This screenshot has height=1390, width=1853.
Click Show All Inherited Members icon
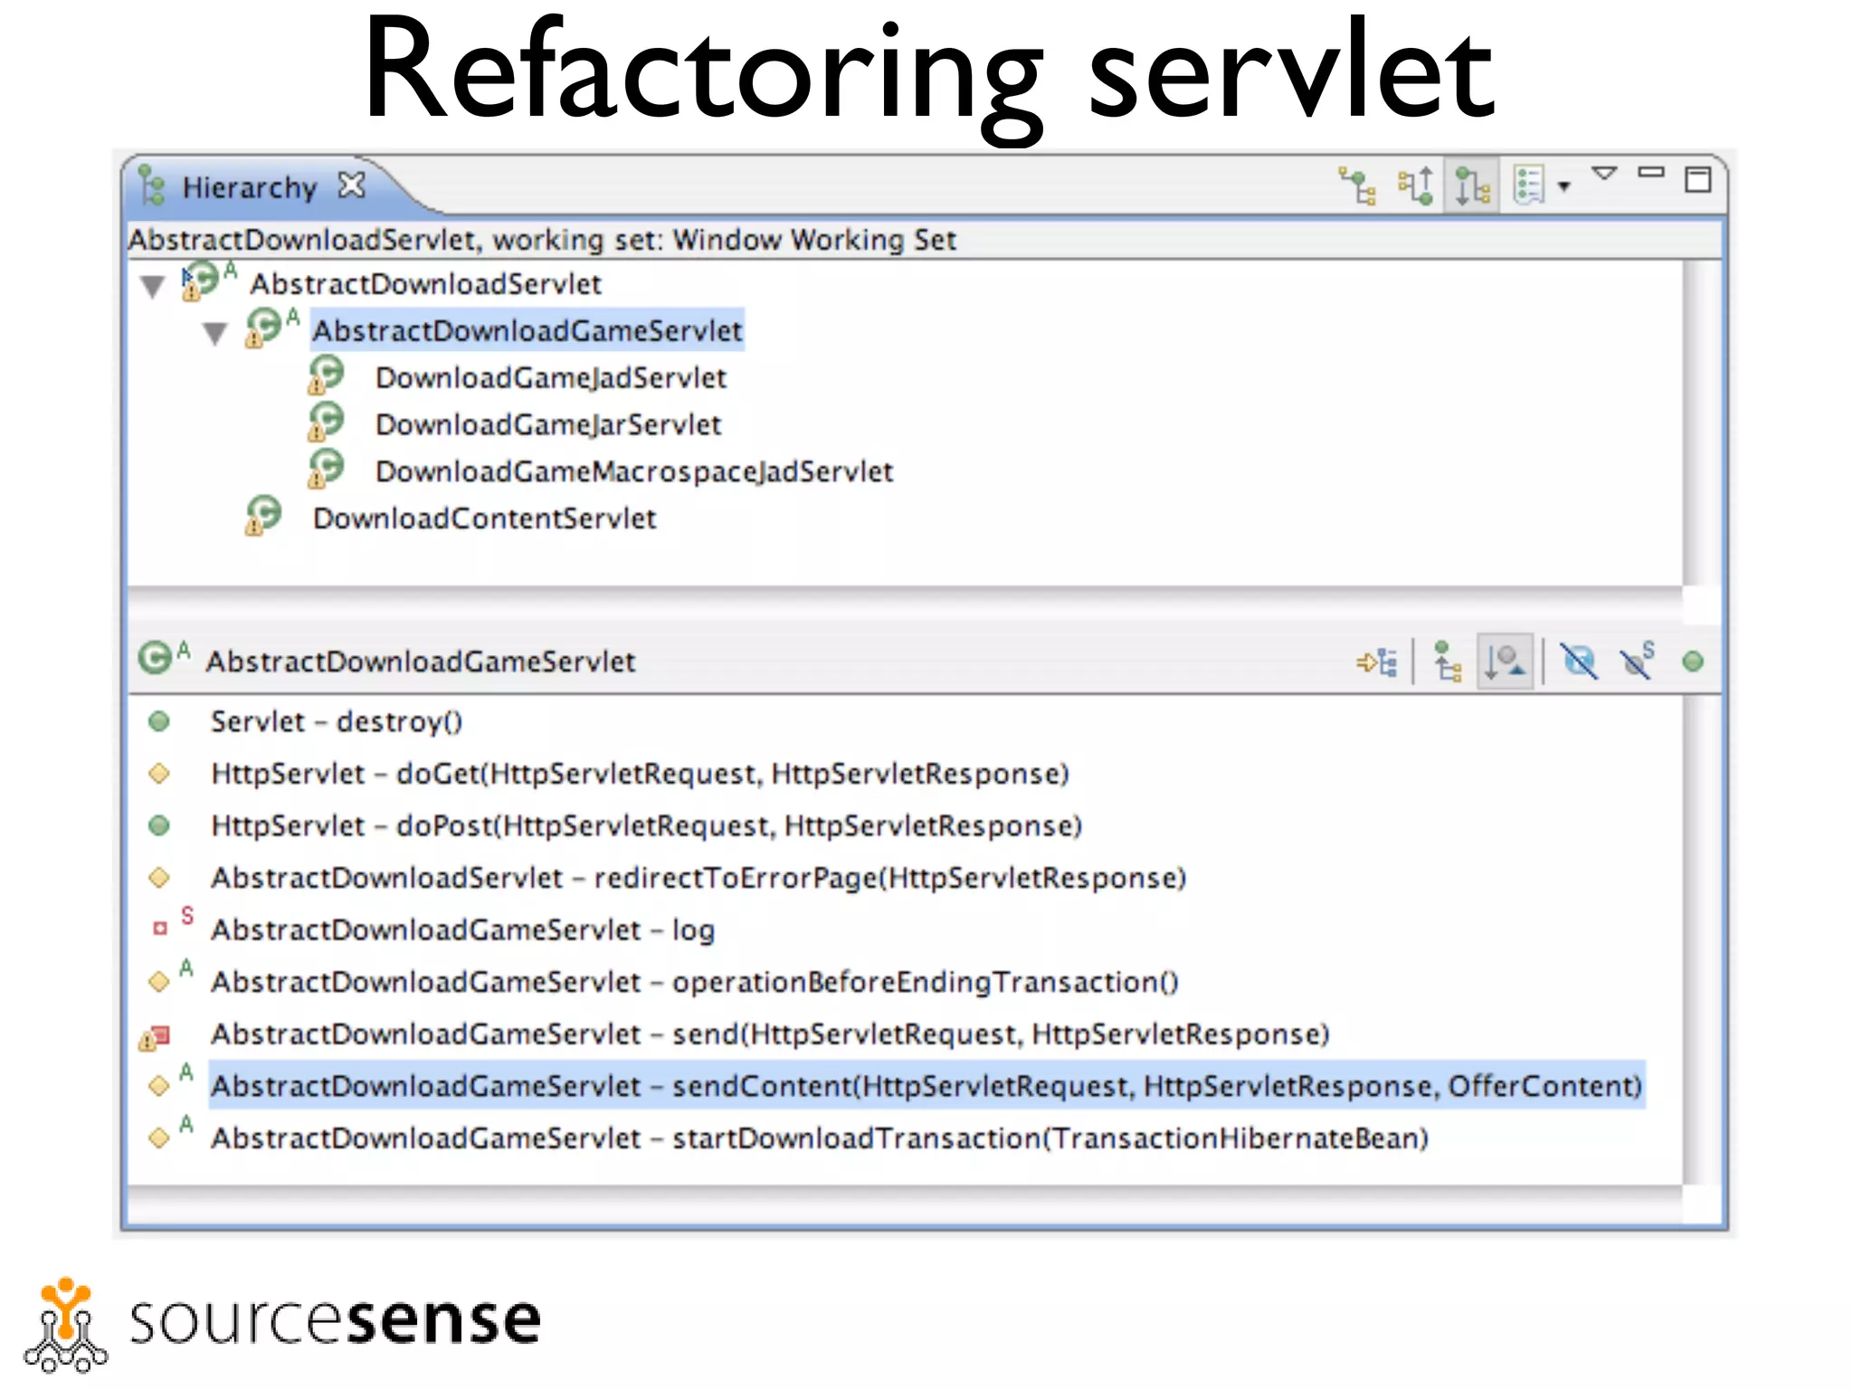1447,662
